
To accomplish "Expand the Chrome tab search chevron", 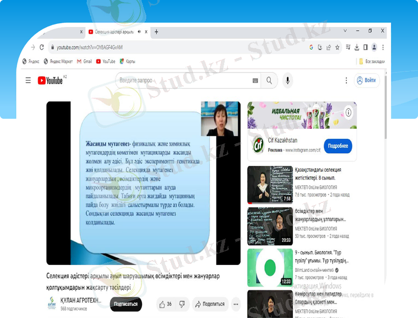I will point(345,31).
